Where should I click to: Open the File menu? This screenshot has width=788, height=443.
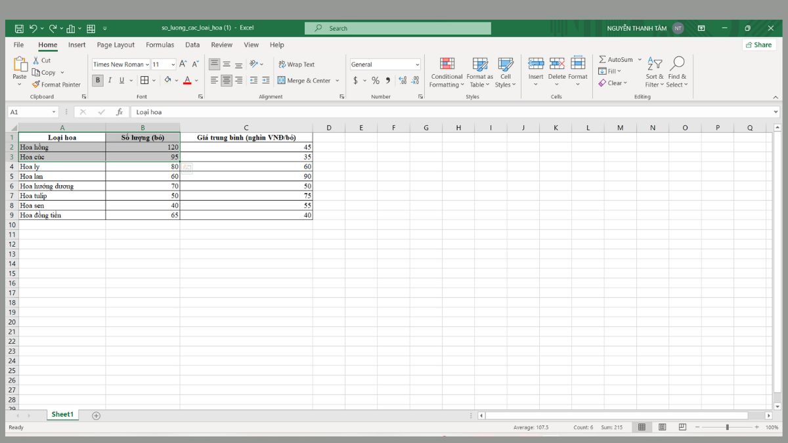pyautogui.click(x=18, y=45)
